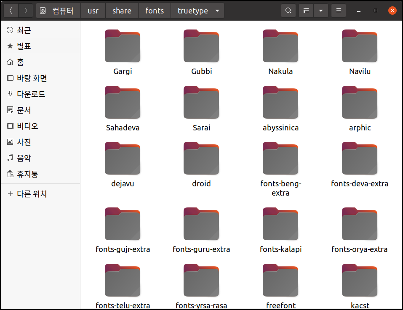Go to usr in the path bar
403x310 pixels.
click(x=93, y=11)
